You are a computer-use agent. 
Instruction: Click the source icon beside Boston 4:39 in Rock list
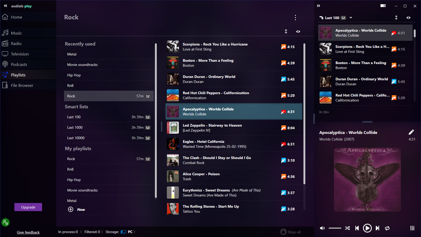click(283, 63)
